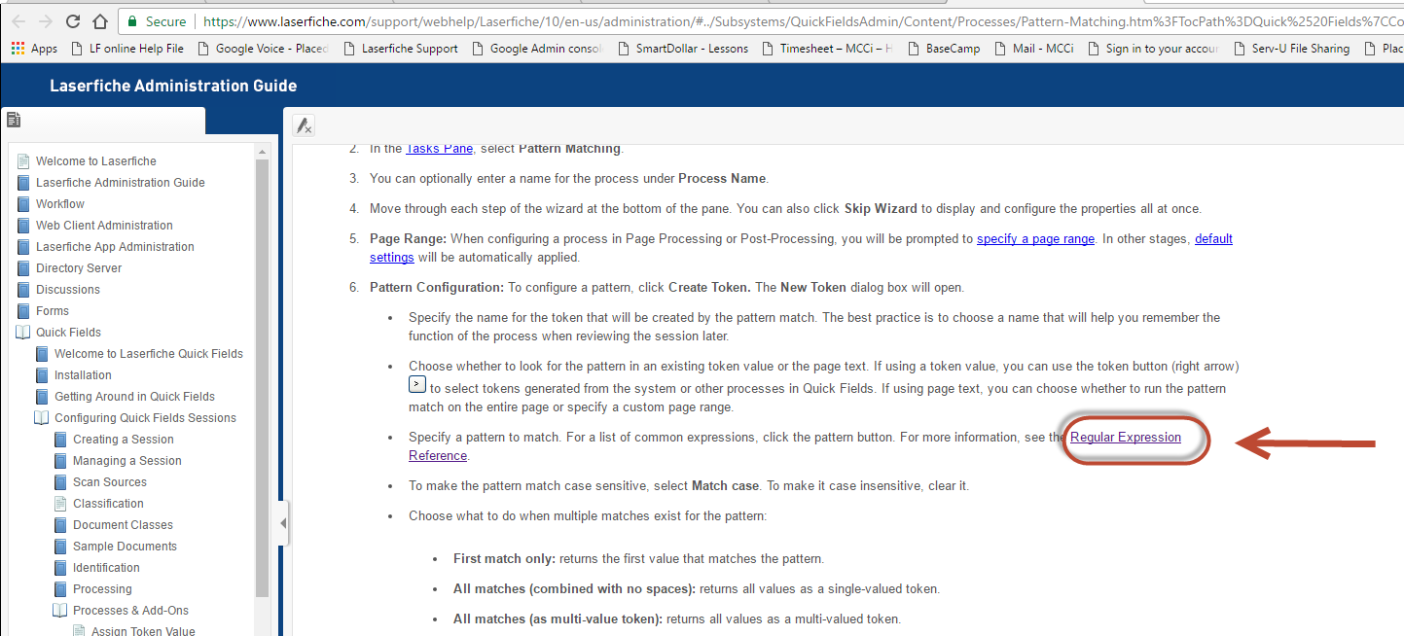The height and width of the screenshot is (636, 1404).
Task: Collapse the Configuring Quick Fields Sessions book icon
Action: point(42,418)
